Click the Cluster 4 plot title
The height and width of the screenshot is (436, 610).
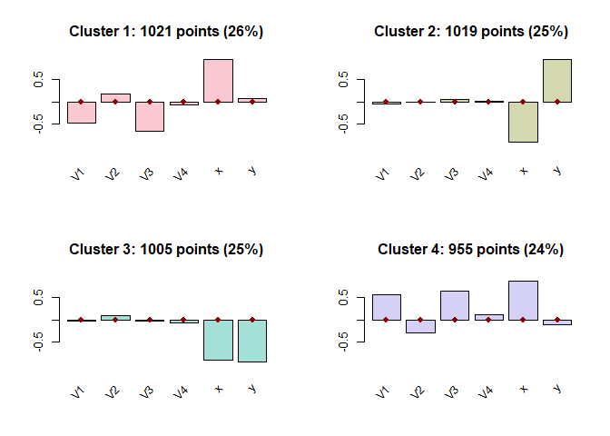coord(471,250)
